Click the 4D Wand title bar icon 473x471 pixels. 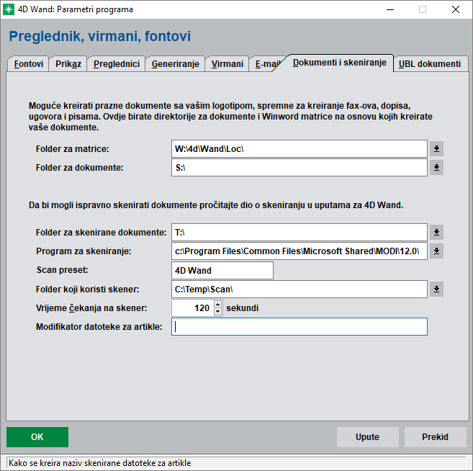point(9,9)
